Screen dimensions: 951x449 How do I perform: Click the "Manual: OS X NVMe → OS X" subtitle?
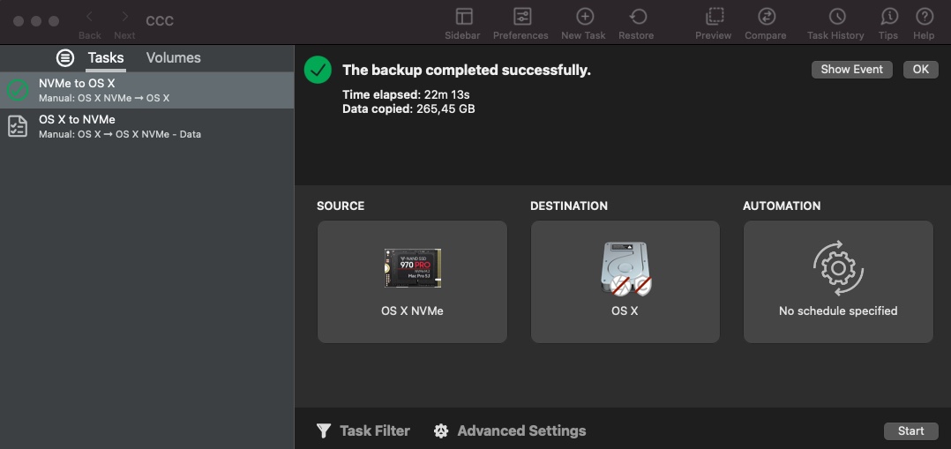click(104, 98)
